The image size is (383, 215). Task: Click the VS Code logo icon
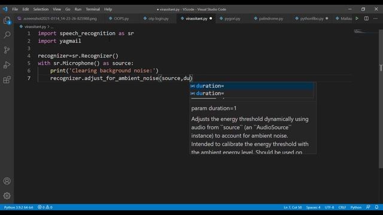coord(5,10)
